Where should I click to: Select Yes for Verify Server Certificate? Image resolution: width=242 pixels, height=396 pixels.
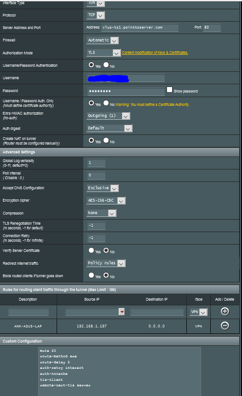tap(91, 250)
